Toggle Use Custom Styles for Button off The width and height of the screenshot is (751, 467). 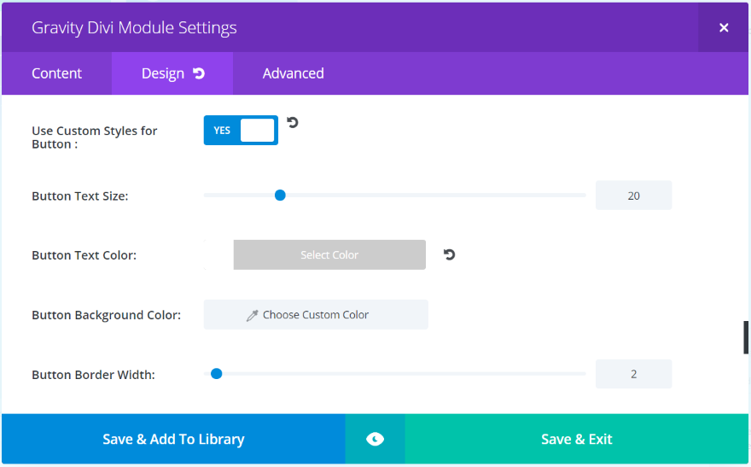pyautogui.click(x=241, y=131)
